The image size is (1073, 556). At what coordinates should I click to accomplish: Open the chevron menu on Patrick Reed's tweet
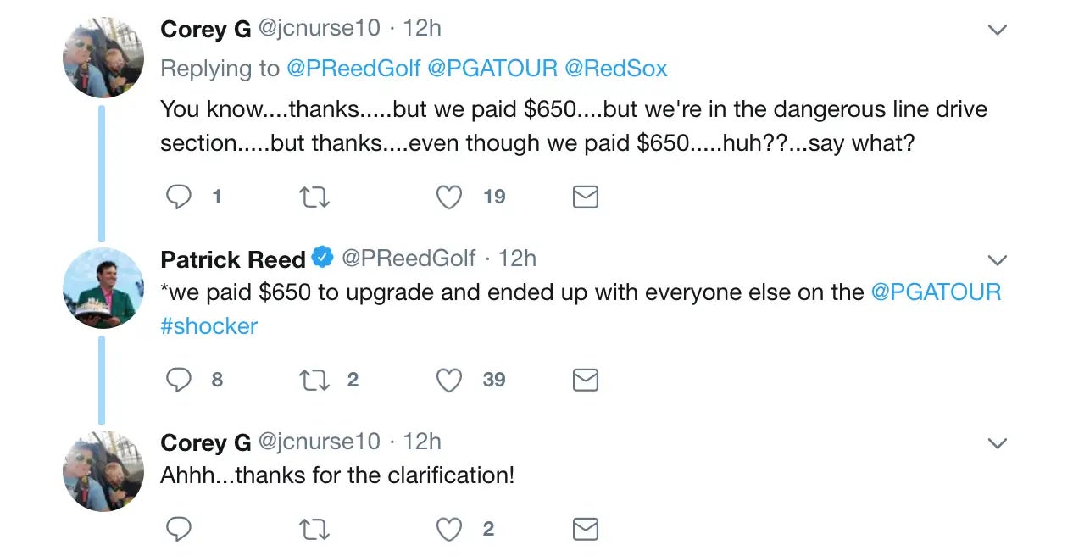[998, 259]
